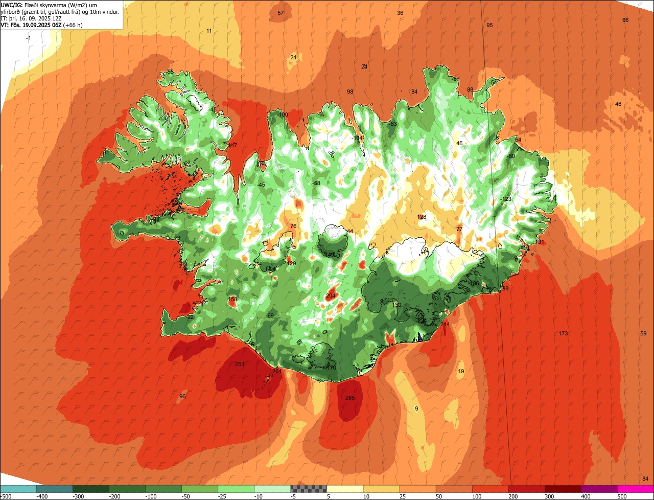This screenshot has height=500, width=654.
Task: Click the map value 66 in top right corner
Action: 625,20
